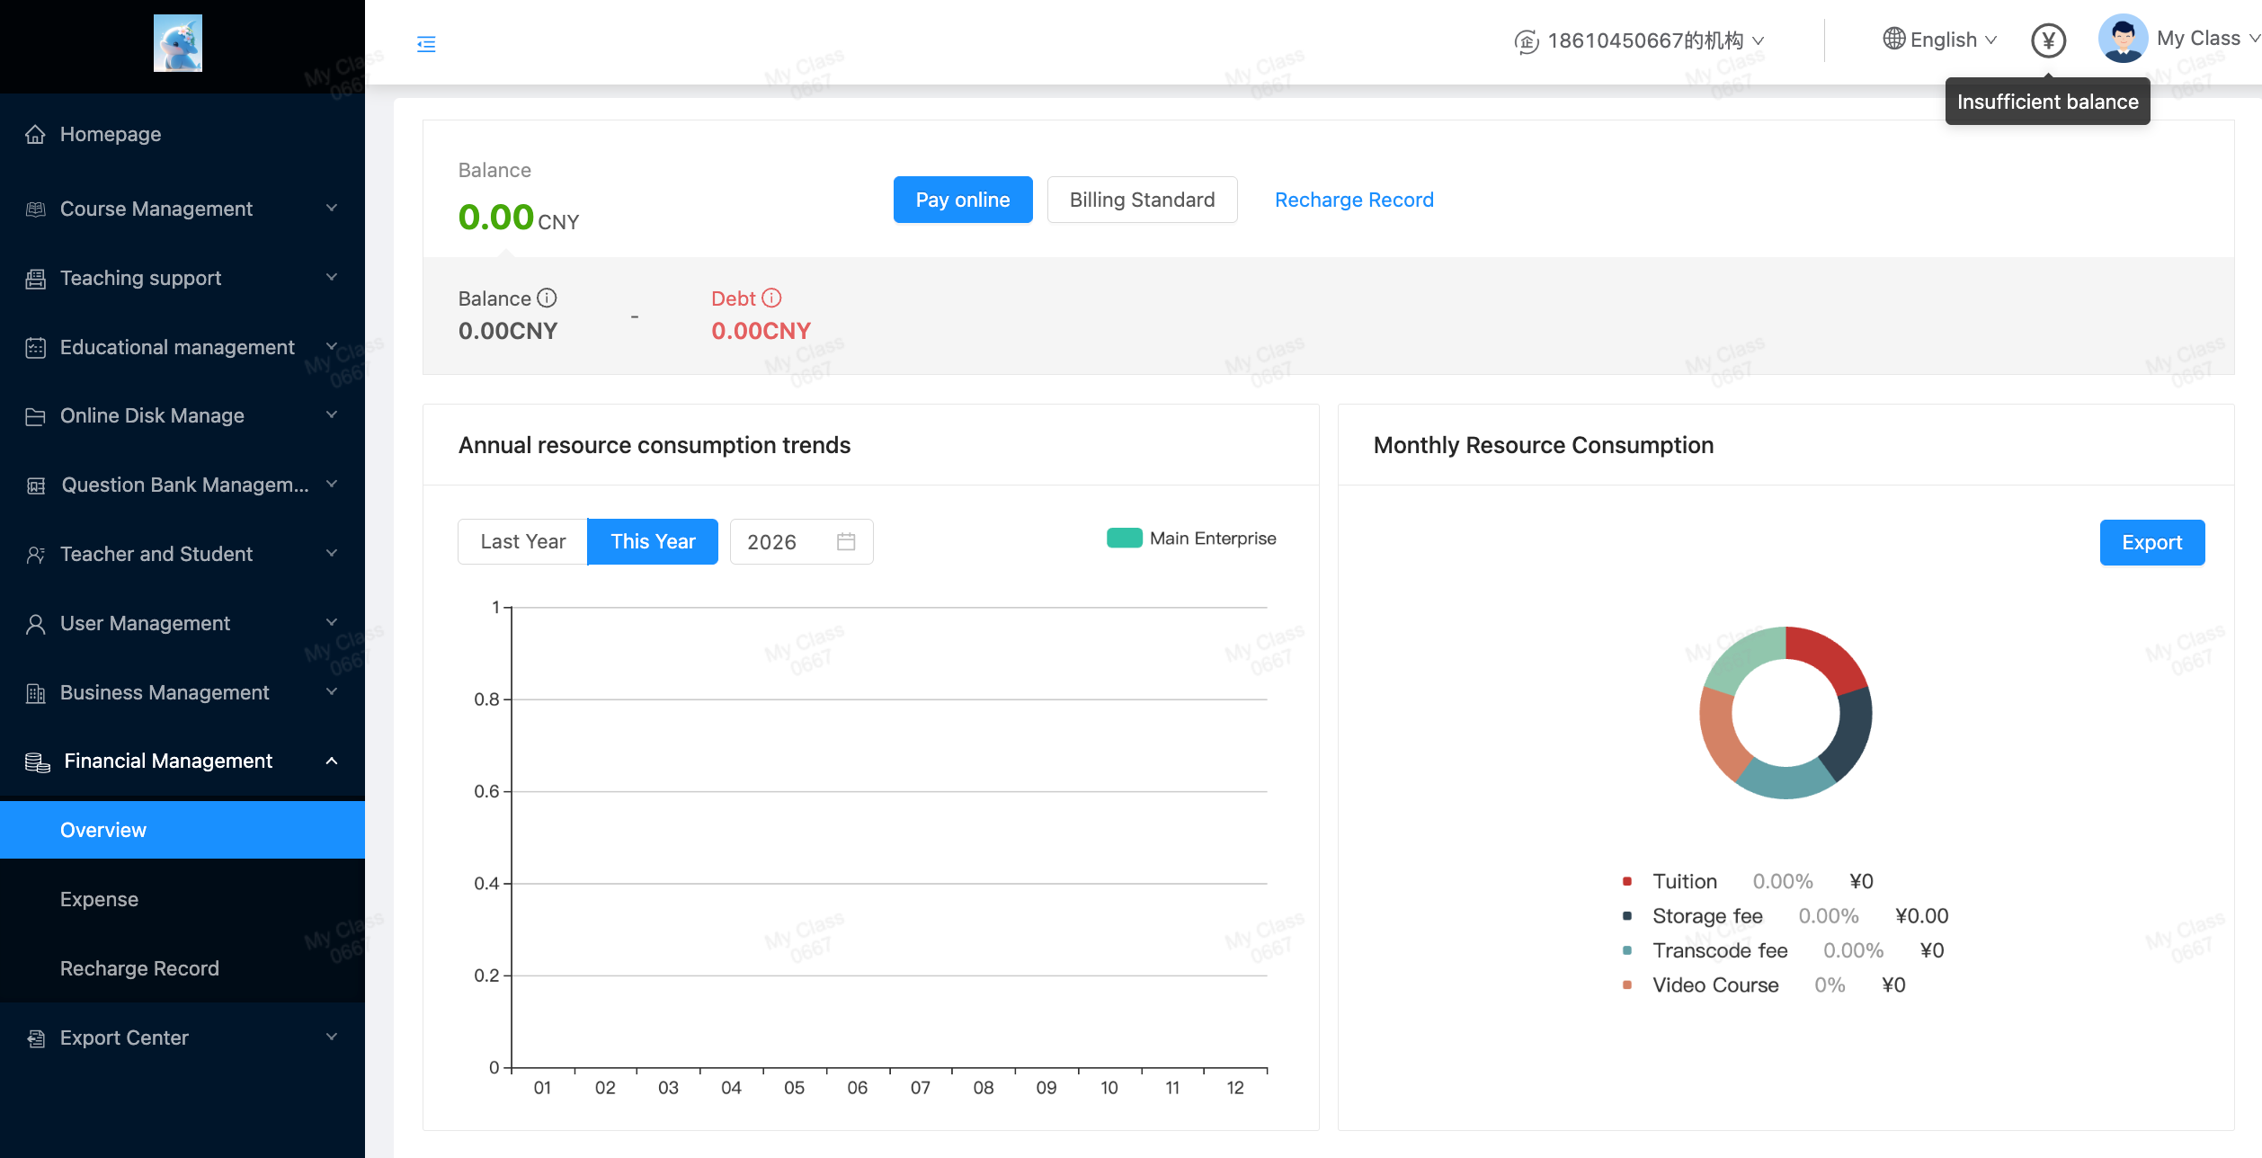Viewport: 2262px width, 1158px height.
Task: Click the yen balance icon in header
Action: pyautogui.click(x=2048, y=40)
